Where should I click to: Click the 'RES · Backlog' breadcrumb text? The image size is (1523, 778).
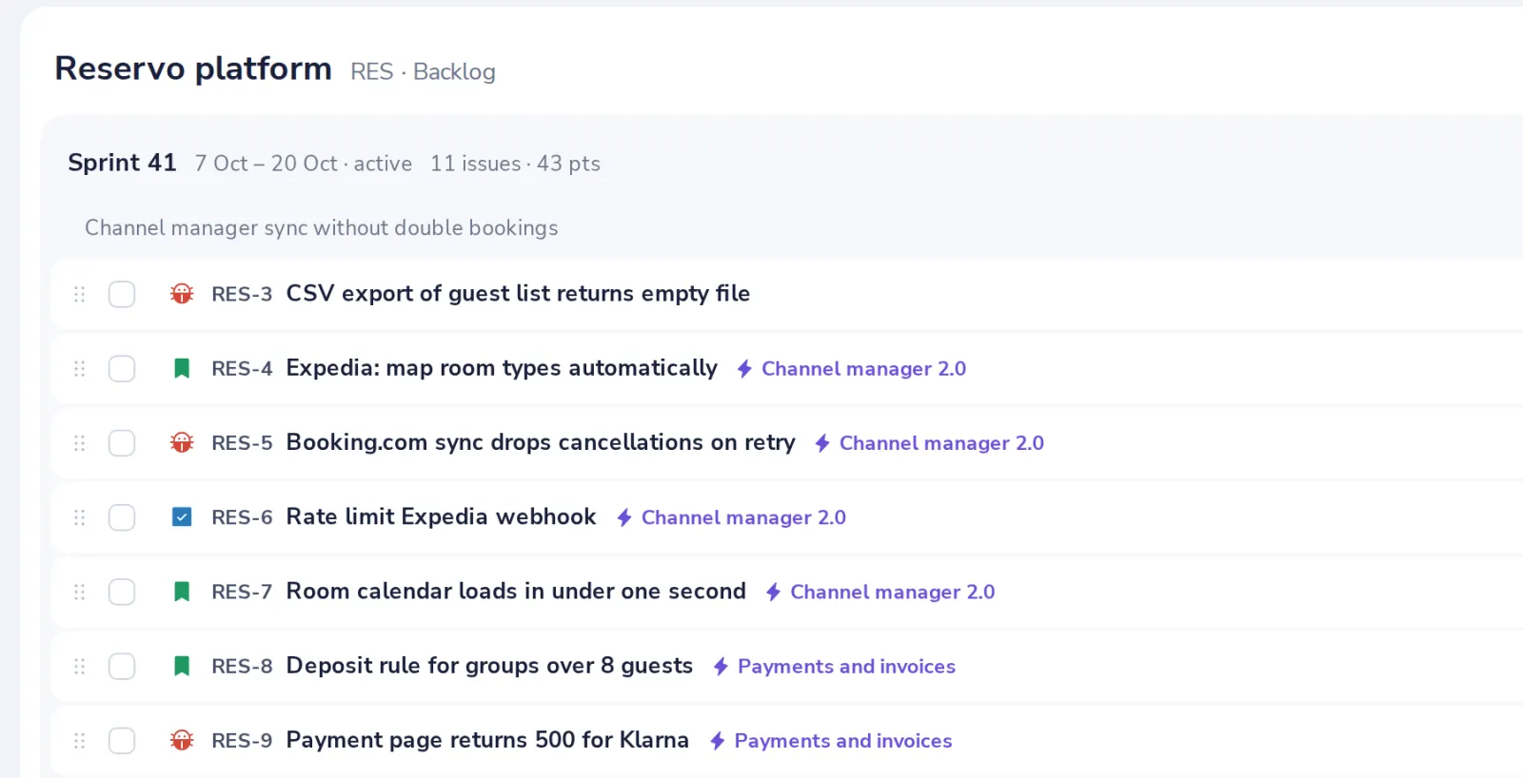tap(423, 72)
